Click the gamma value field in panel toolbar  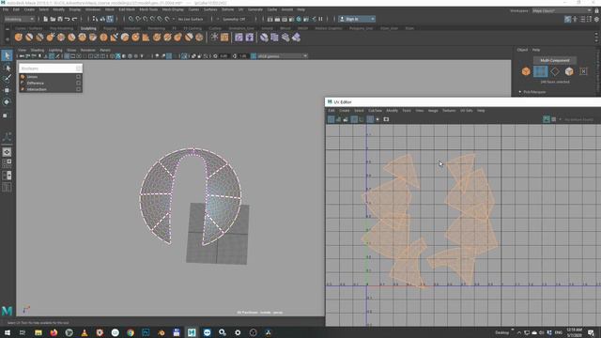pos(243,56)
